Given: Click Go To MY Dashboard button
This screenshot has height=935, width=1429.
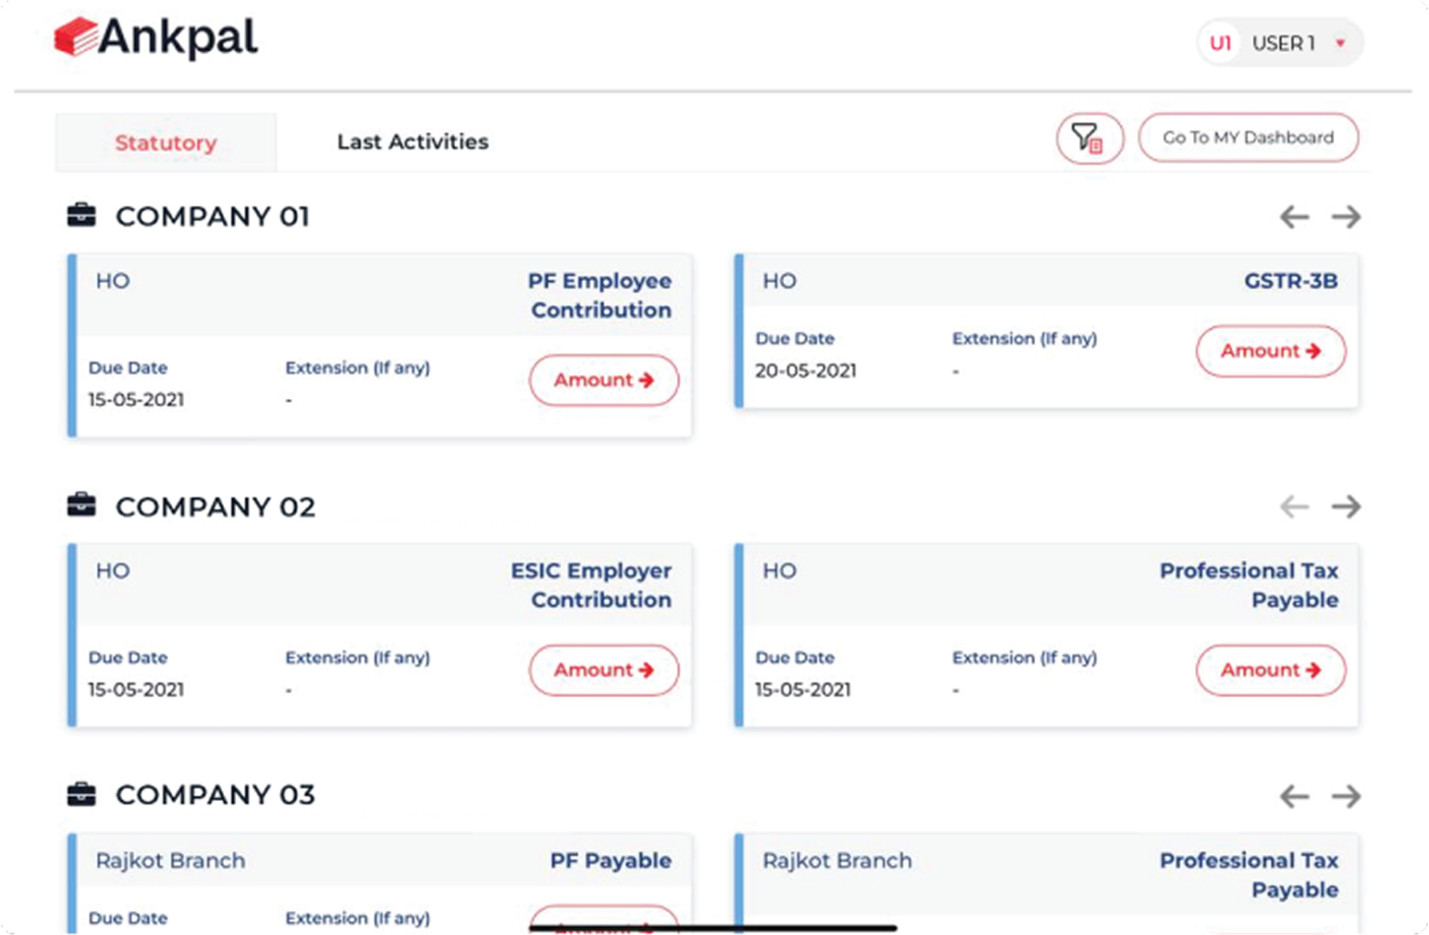Looking at the screenshot, I should pos(1248,137).
